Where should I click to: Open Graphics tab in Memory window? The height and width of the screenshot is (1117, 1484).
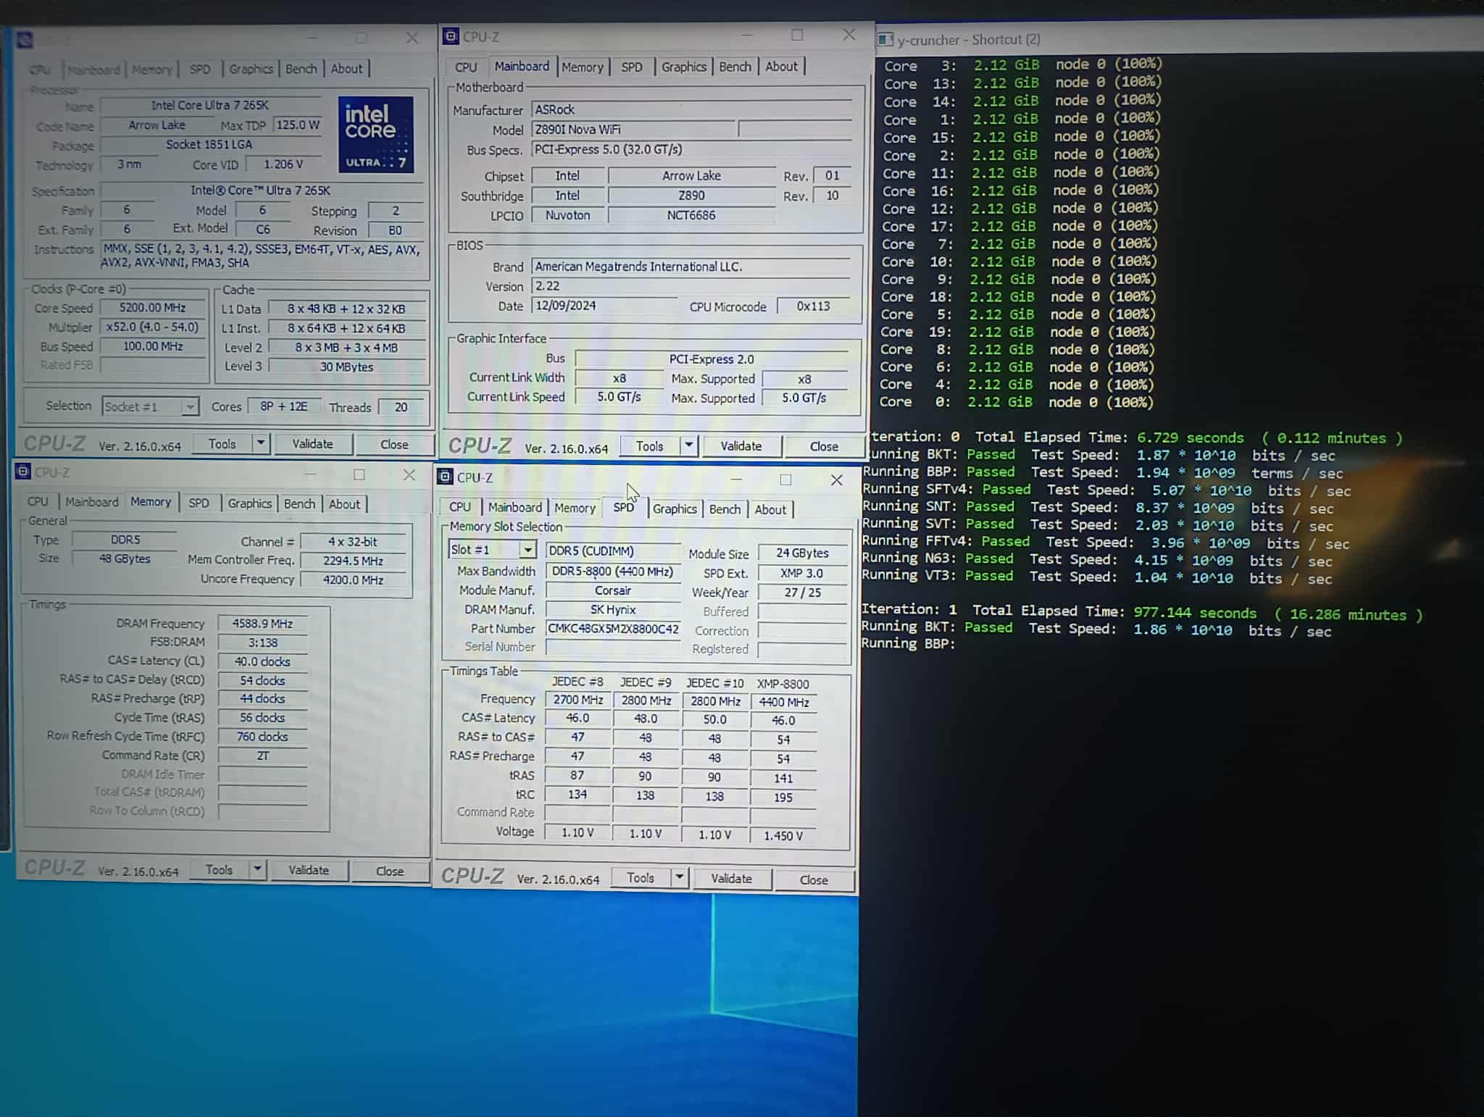coord(250,503)
